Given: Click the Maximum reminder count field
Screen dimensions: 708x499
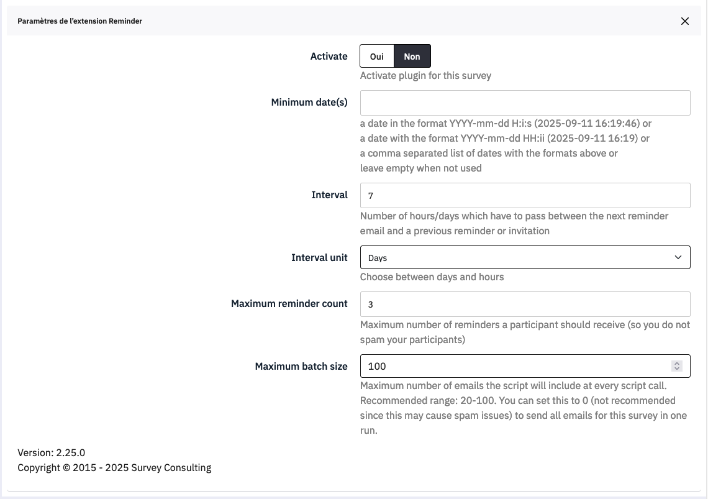Looking at the screenshot, I should (x=525, y=304).
